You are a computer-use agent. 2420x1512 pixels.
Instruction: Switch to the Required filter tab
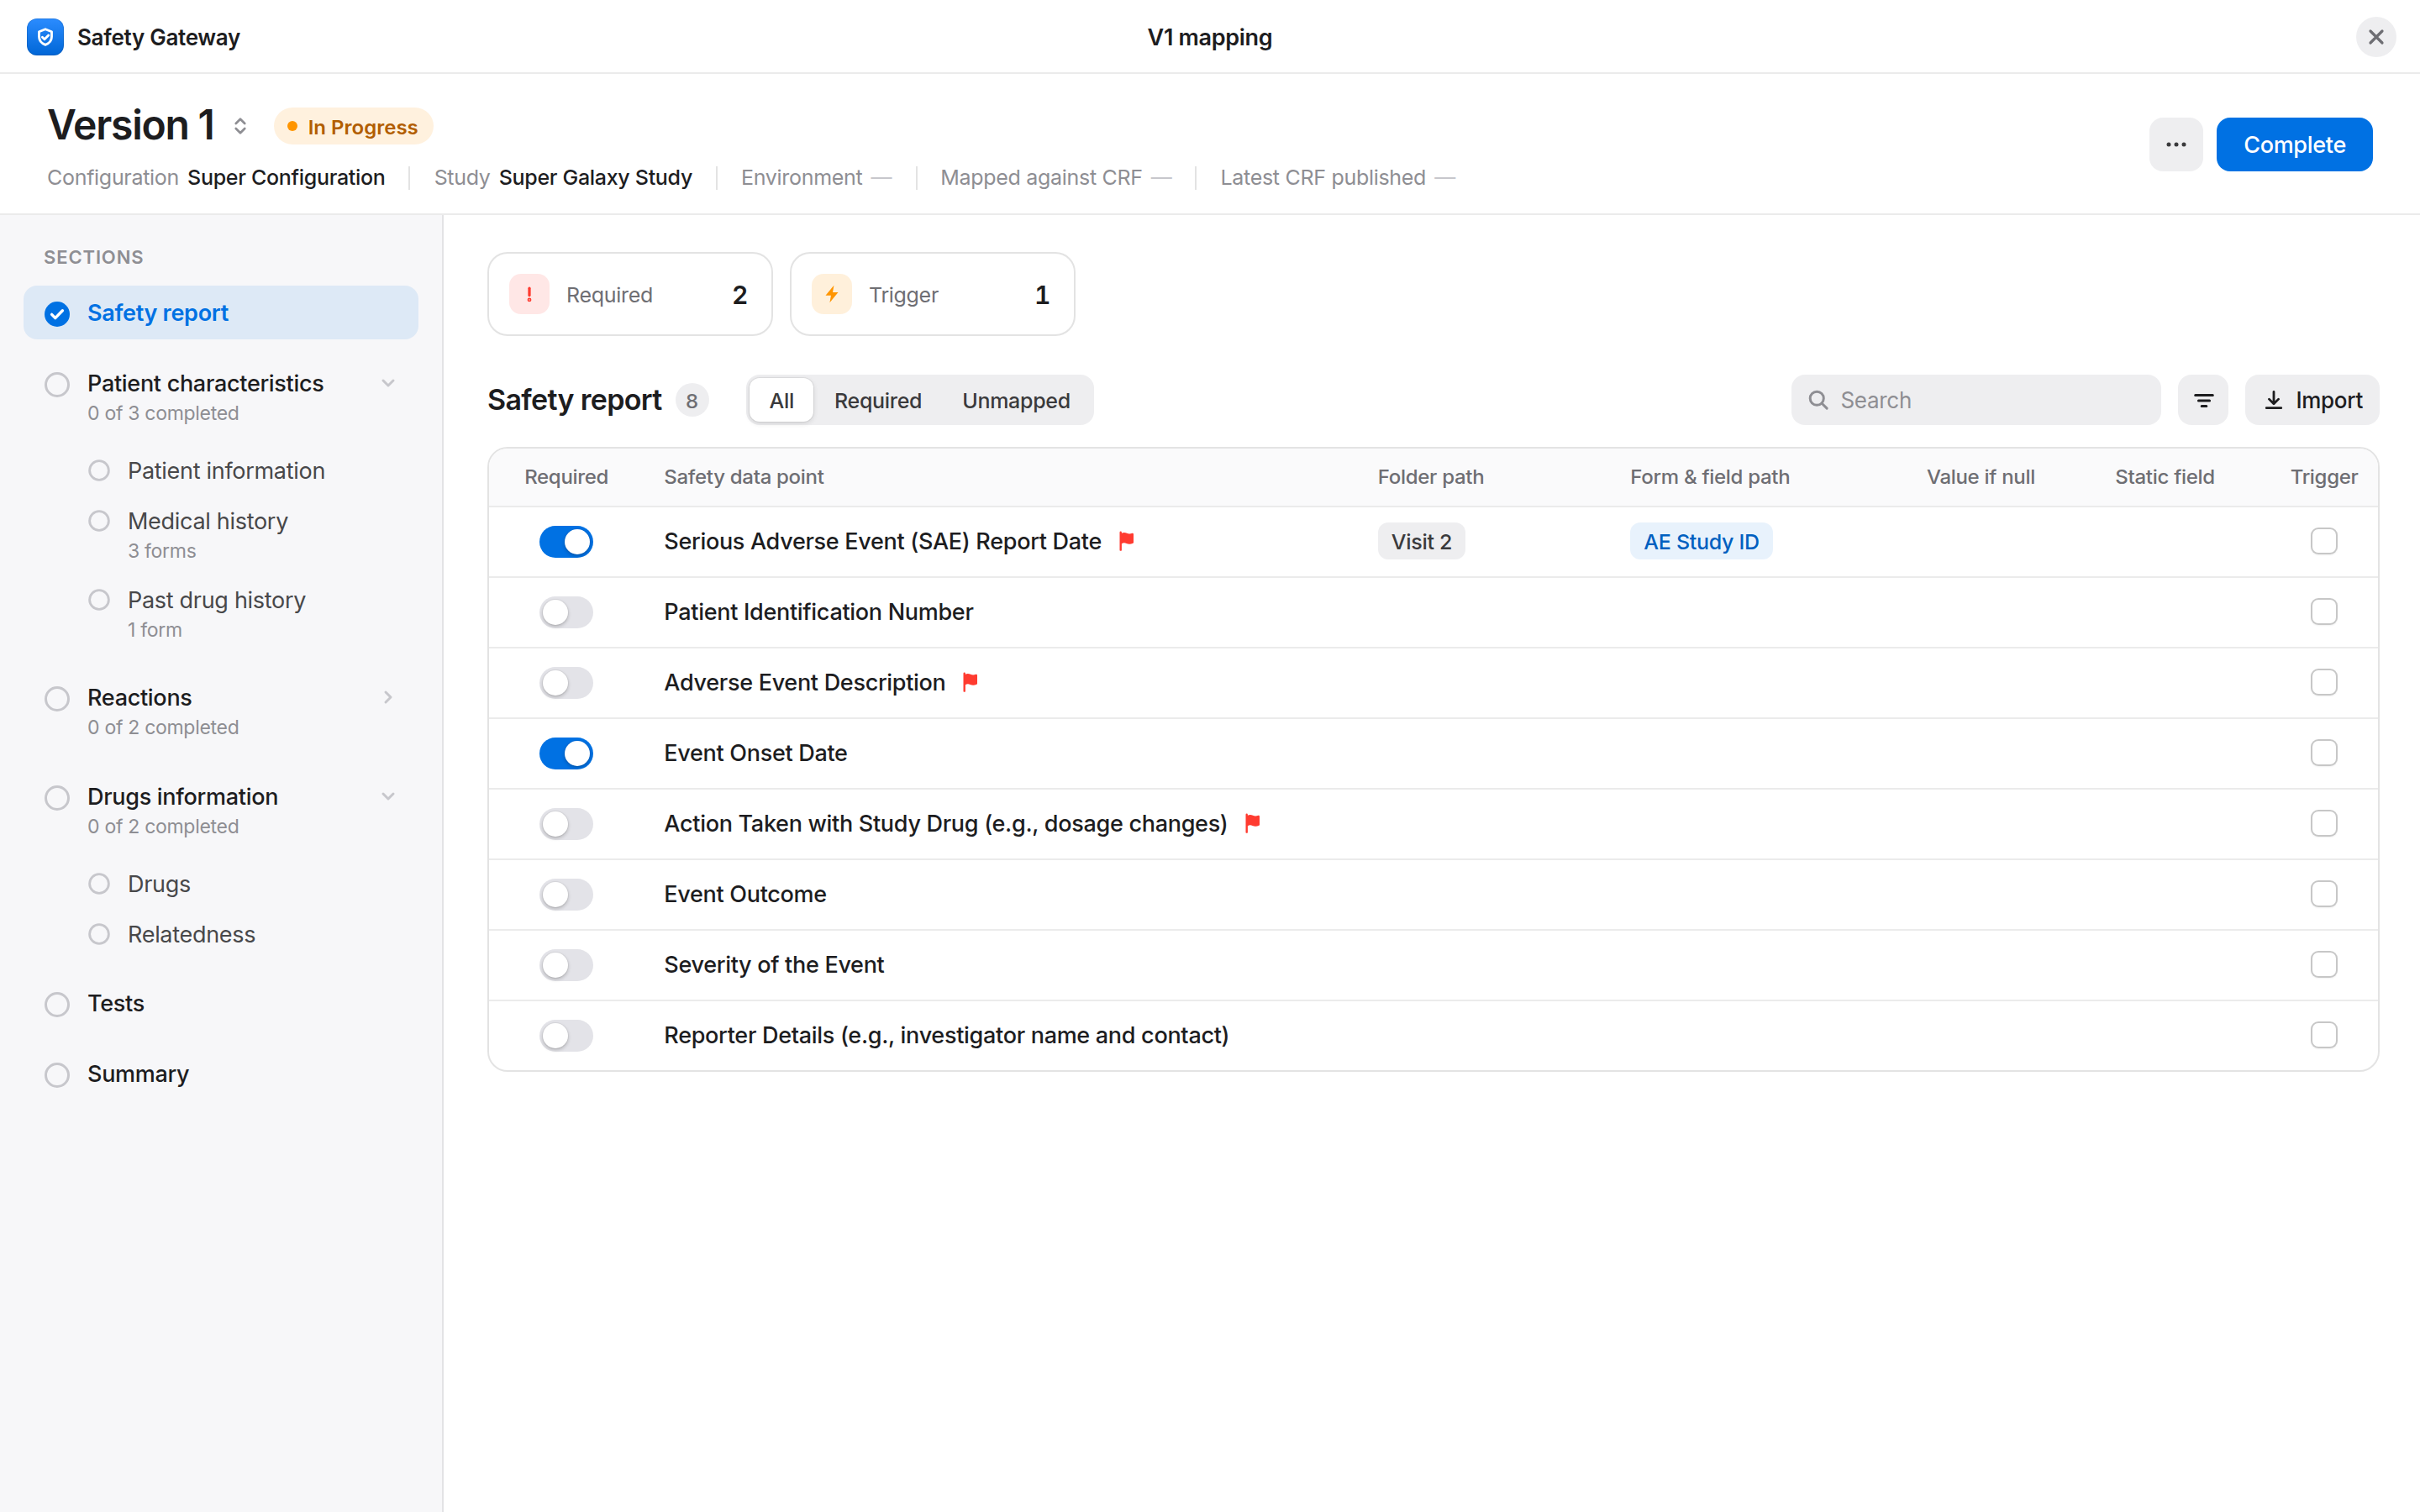pyautogui.click(x=877, y=400)
